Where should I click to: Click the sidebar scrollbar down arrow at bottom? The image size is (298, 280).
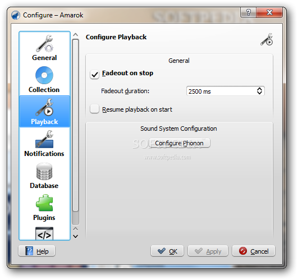pyautogui.click(x=75, y=236)
